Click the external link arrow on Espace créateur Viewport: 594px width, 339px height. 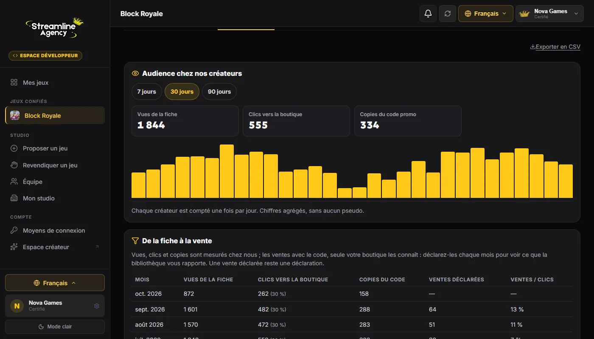click(97, 247)
